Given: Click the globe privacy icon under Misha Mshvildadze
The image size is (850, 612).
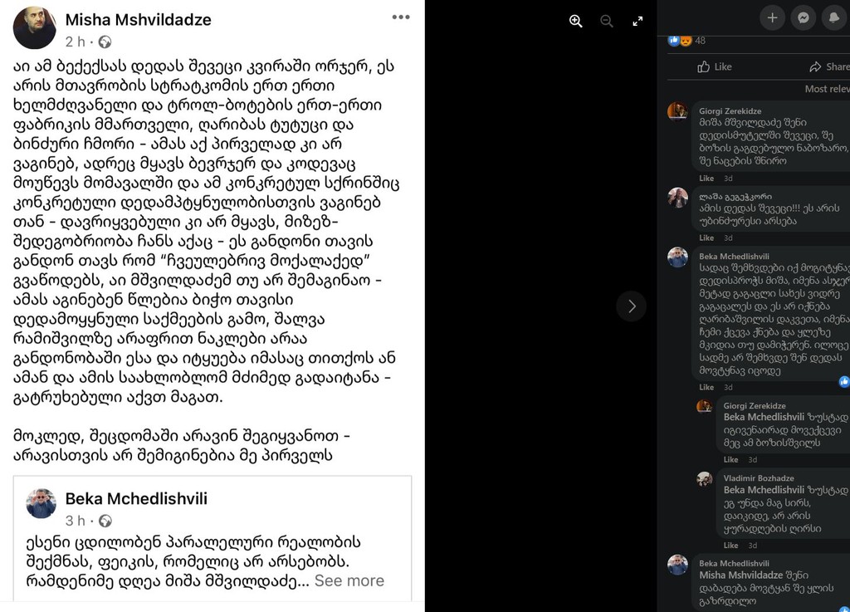Looking at the screenshot, I should tap(105, 42).
